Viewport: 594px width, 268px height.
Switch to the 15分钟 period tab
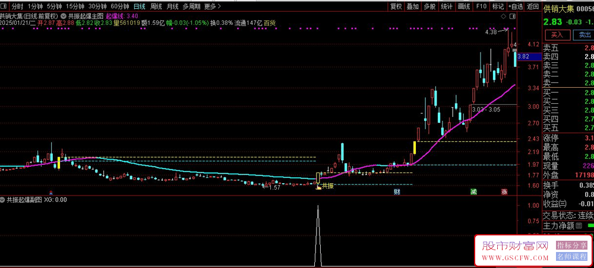pos(75,7)
